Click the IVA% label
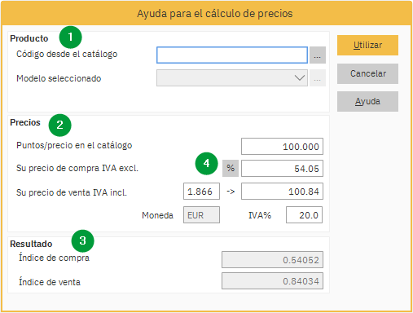This screenshot has width=413, height=313. click(260, 215)
